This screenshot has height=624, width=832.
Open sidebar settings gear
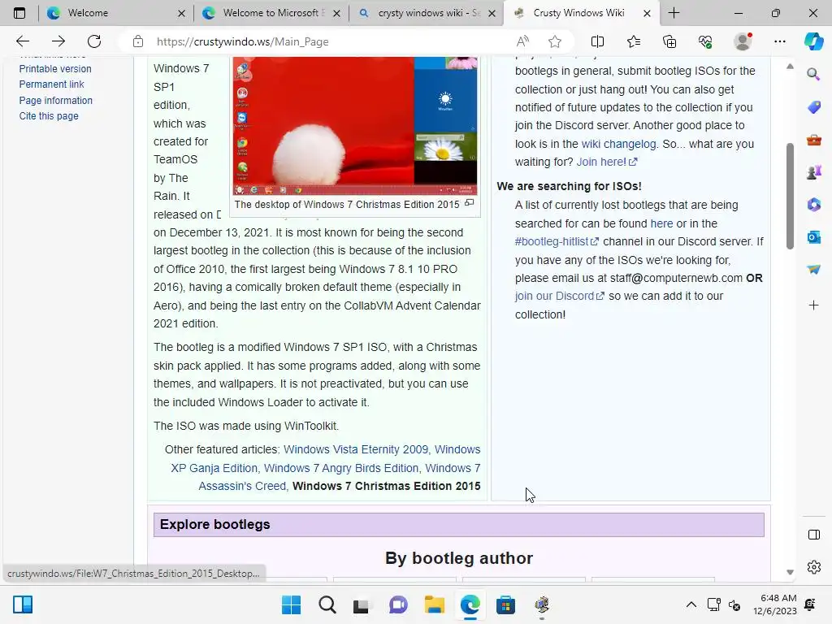coord(814,567)
